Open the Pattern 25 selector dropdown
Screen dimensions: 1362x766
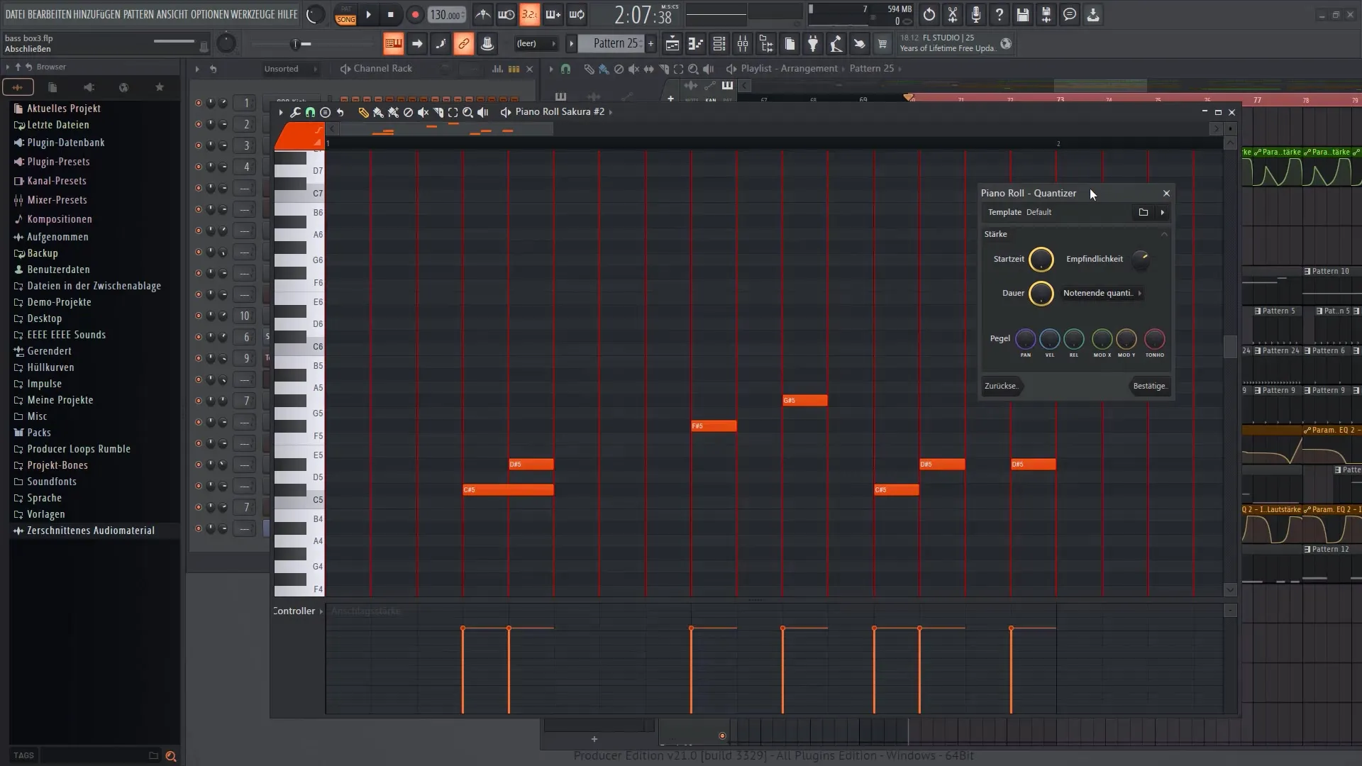click(609, 43)
